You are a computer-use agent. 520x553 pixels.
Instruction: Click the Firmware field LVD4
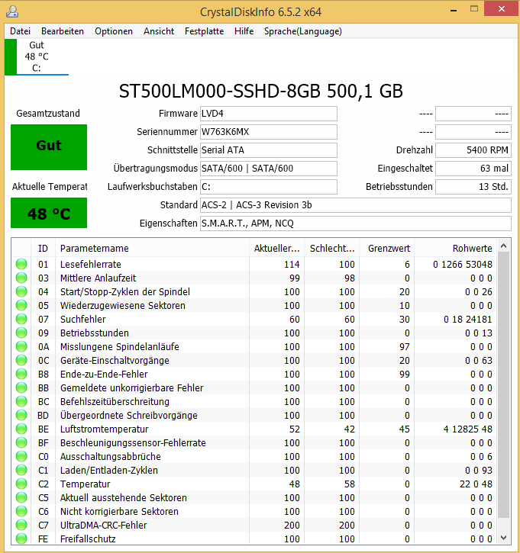pos(269,114)
